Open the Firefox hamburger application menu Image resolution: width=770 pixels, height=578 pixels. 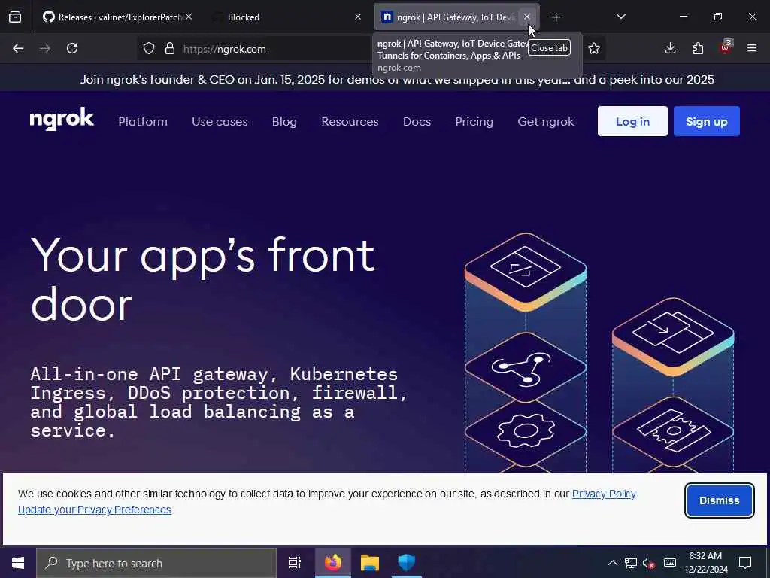coord(752,48)
